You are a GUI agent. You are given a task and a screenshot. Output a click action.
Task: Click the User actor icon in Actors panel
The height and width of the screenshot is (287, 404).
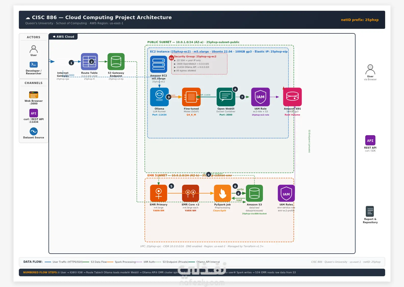tap(34, 49)
